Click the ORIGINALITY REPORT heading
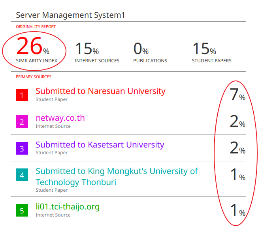 click(x=36, y=27)
